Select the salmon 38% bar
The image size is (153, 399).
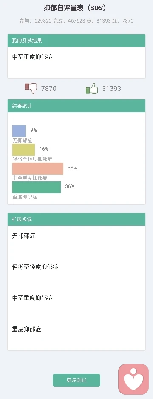pos(38,169)
